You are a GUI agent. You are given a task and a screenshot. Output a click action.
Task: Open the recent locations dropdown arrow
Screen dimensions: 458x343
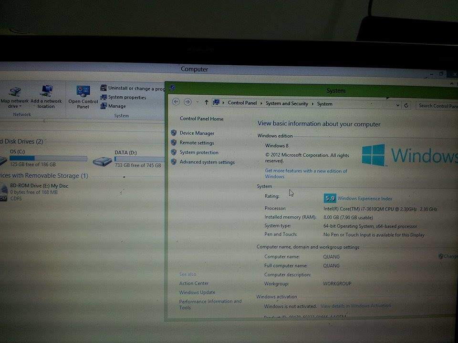198,102
